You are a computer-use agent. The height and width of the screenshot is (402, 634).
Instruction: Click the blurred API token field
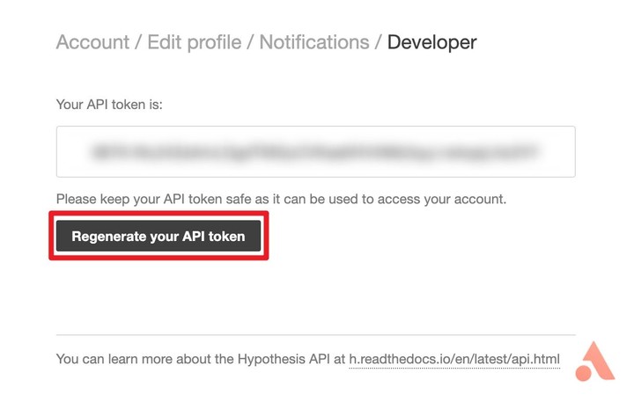click(316, 151)
